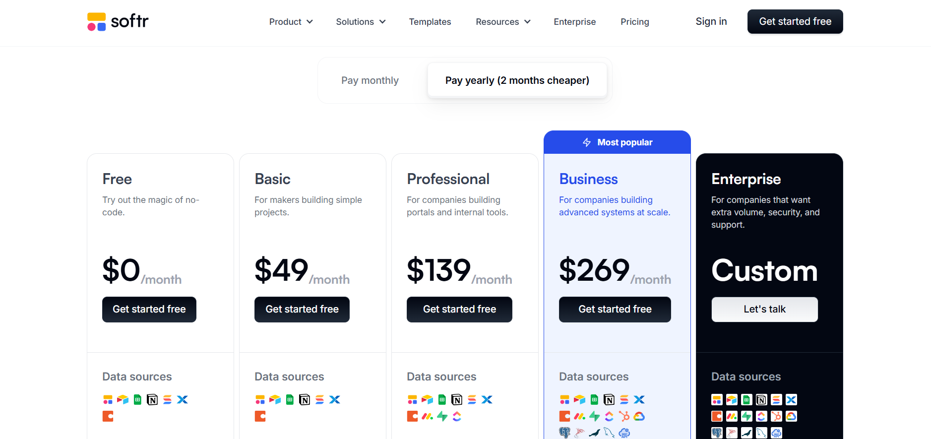Viewport: 931px width, 439px height.
Task: Click the ClickUp icon in the Enterprise plan
Action: 761,417
